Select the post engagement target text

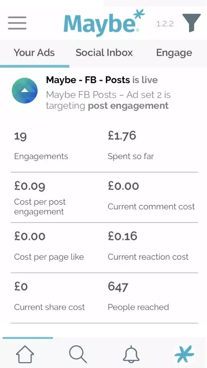[x=128, y=106]
